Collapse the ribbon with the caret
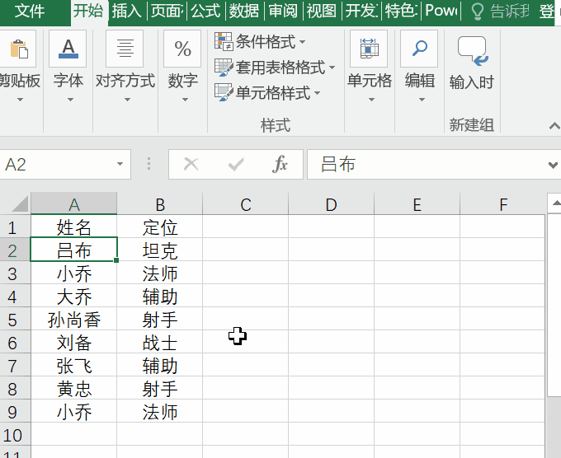561x458 pixels. point(554,126)
